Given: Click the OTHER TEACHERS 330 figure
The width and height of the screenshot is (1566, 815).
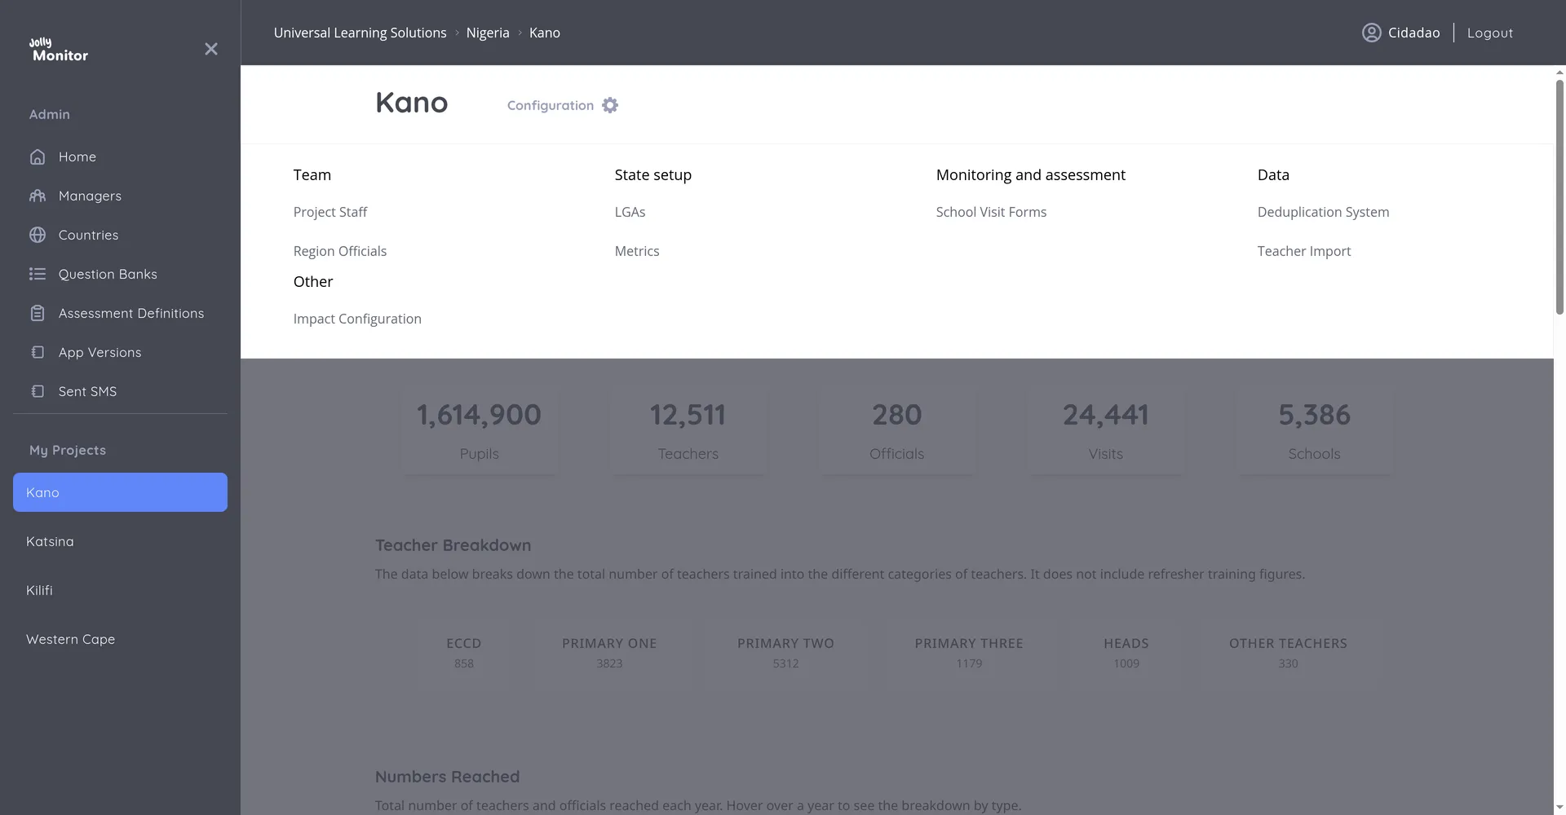Looking at the screenshot, I should point(1288,653).
